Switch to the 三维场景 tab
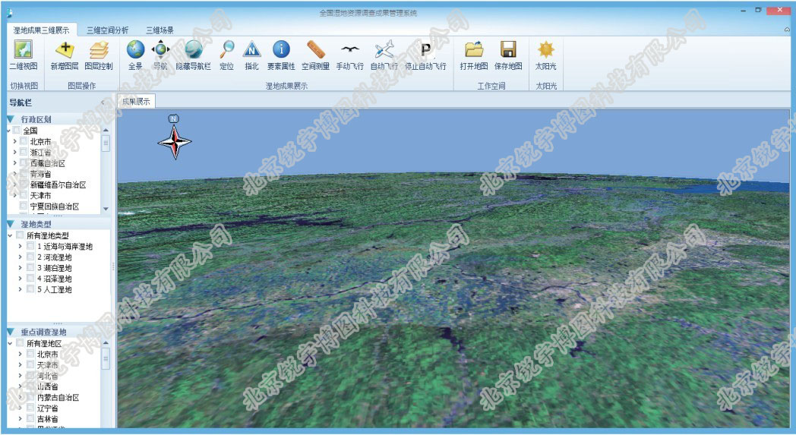Screen dimensions: 796x435 point(160,30)
